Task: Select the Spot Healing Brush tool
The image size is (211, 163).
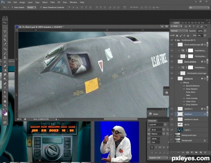Action: click(x=5, y=49)
